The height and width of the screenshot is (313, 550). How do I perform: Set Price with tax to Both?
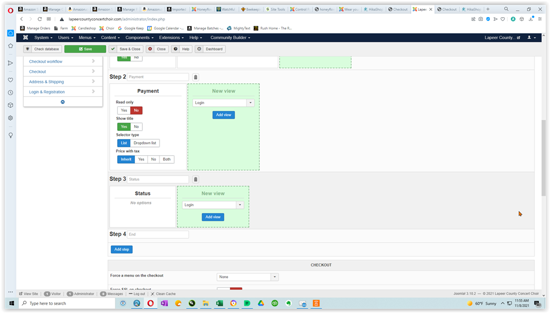coord(167,159)
